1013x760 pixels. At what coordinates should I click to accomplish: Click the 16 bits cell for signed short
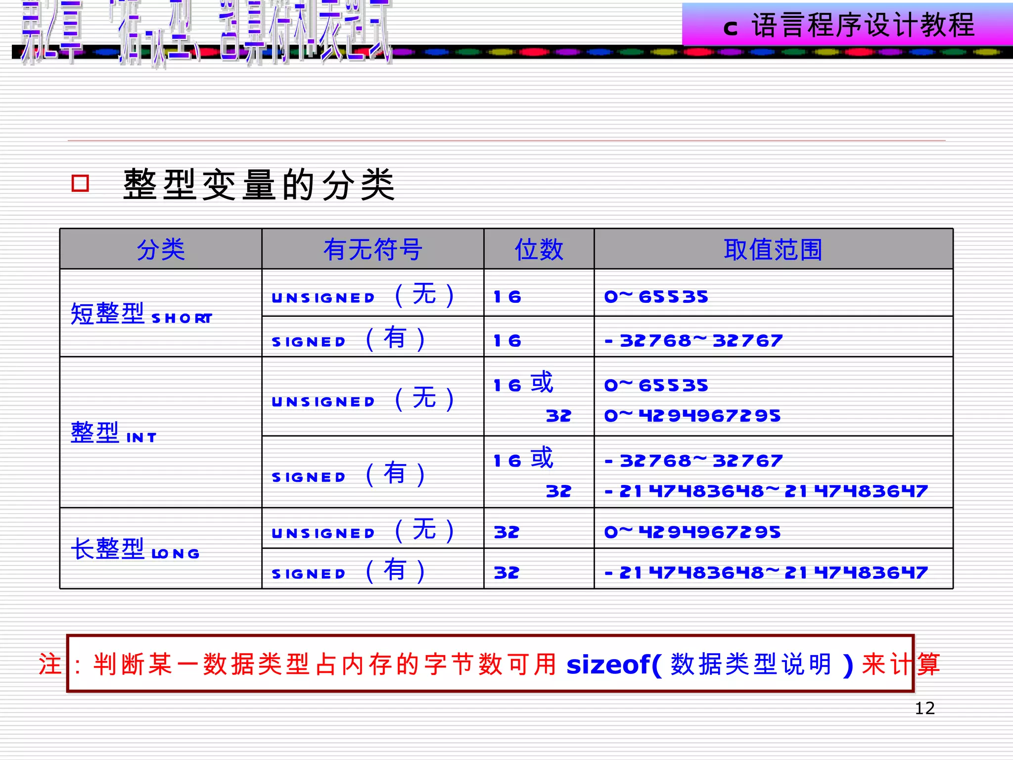(539, 337)
